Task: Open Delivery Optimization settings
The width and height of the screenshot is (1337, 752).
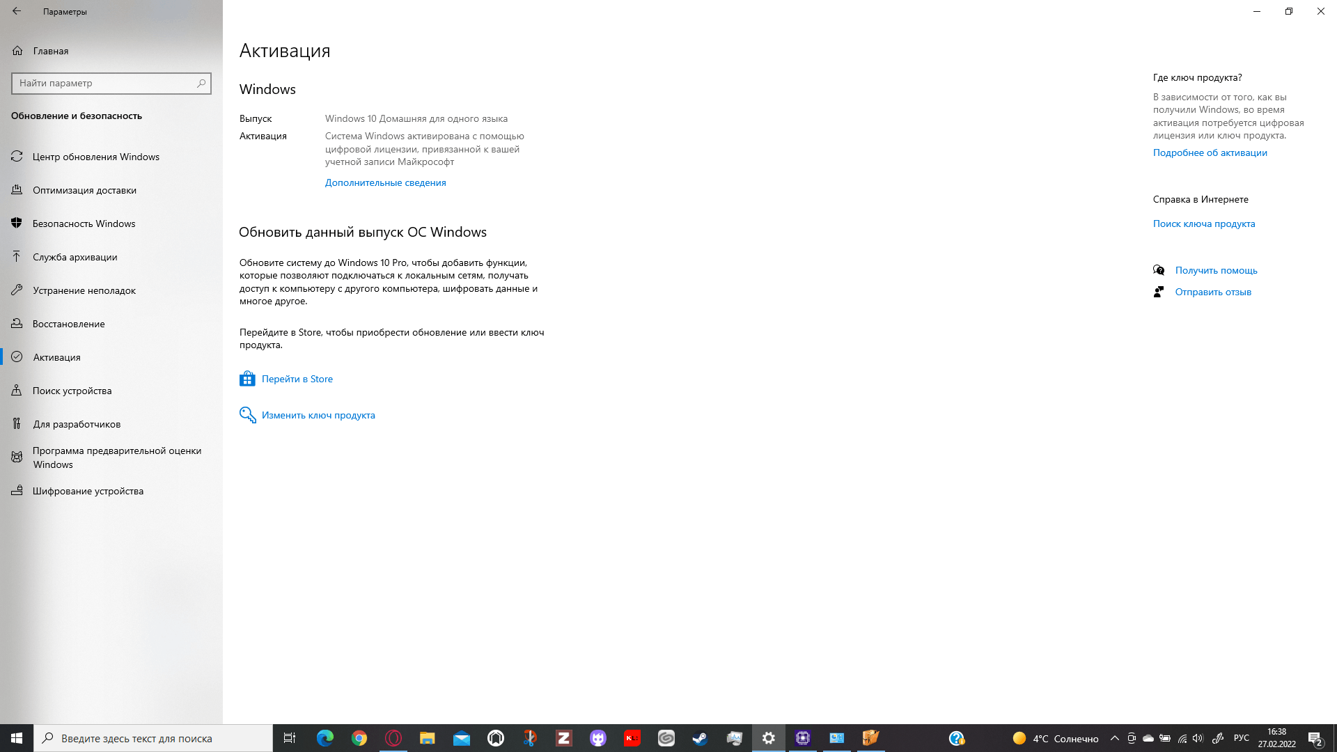Action: coord(84,189)
